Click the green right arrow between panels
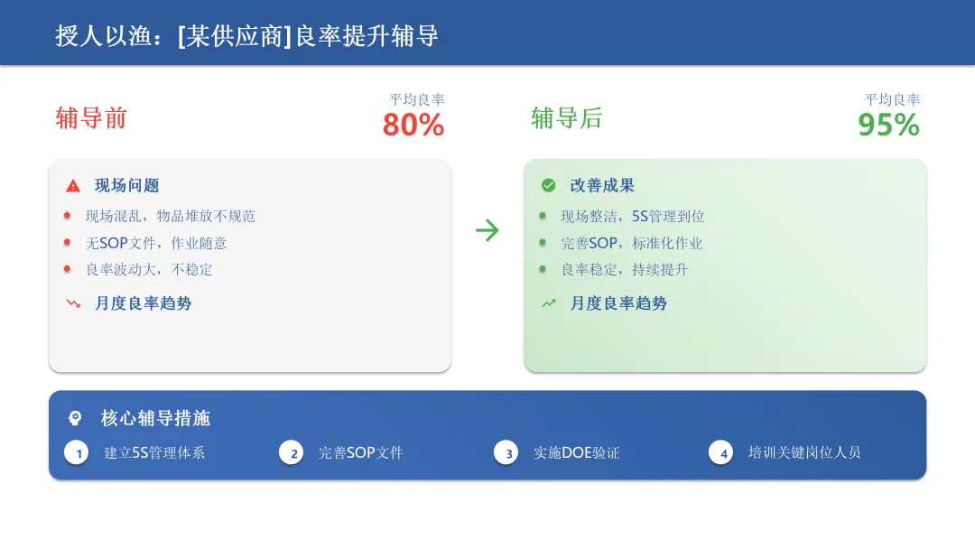 point(487,230)
